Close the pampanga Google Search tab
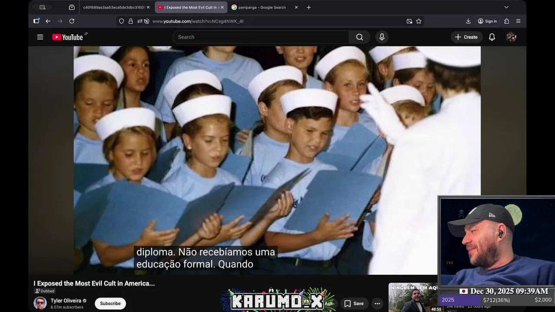Viewport: 555px width, 312px height. point(296,7)
